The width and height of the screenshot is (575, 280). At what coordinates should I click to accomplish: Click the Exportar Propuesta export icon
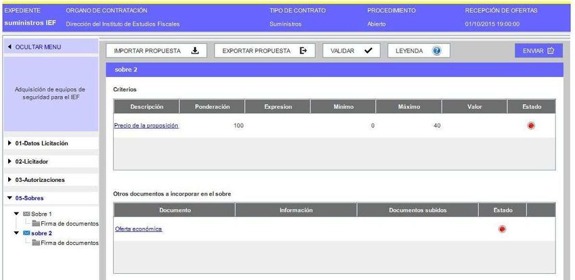click(303, 51)
